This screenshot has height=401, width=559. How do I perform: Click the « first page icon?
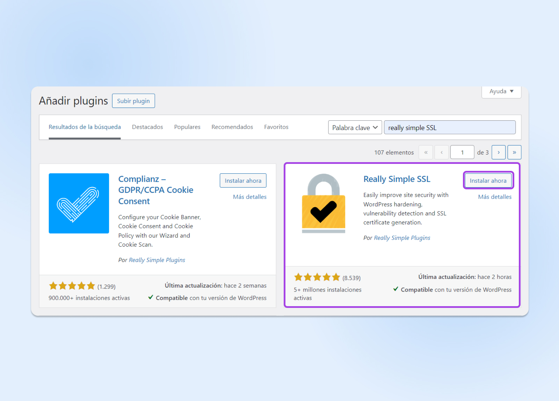point(426,152)
